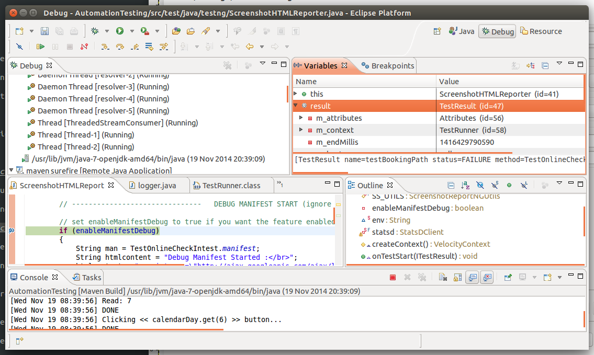Run the program using green play icon
The width and height of the screenshot is (594, 355).
click(120, 31)
